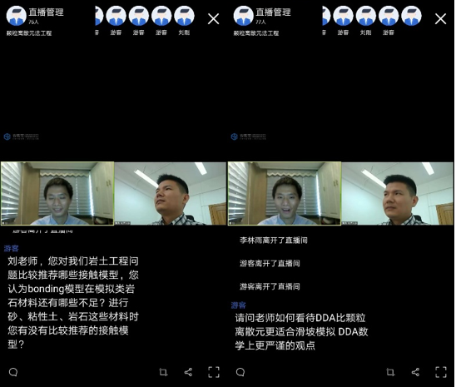Enter fullscreen on left live stream

[214, 372]
